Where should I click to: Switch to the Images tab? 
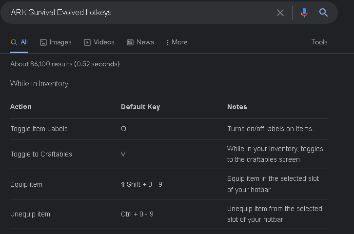56,42
